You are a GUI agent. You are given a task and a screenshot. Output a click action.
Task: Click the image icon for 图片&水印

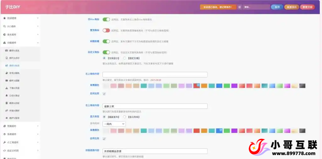pos(7,58)
